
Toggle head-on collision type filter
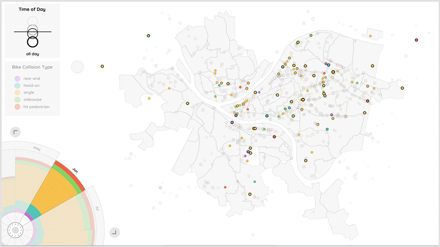click(18, 86)
